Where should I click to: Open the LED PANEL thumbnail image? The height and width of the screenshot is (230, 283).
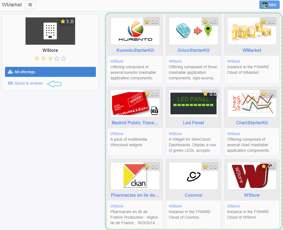pyautogui.click(x=193, y=103)
